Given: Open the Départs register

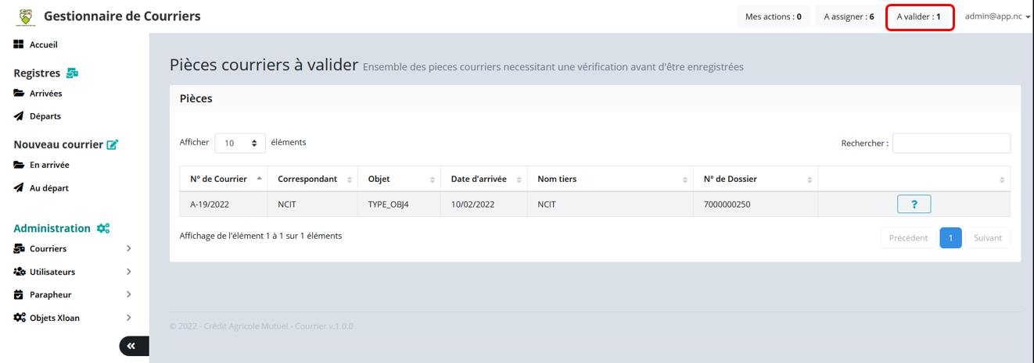Looking at the screenshot, I should (45, 116).
